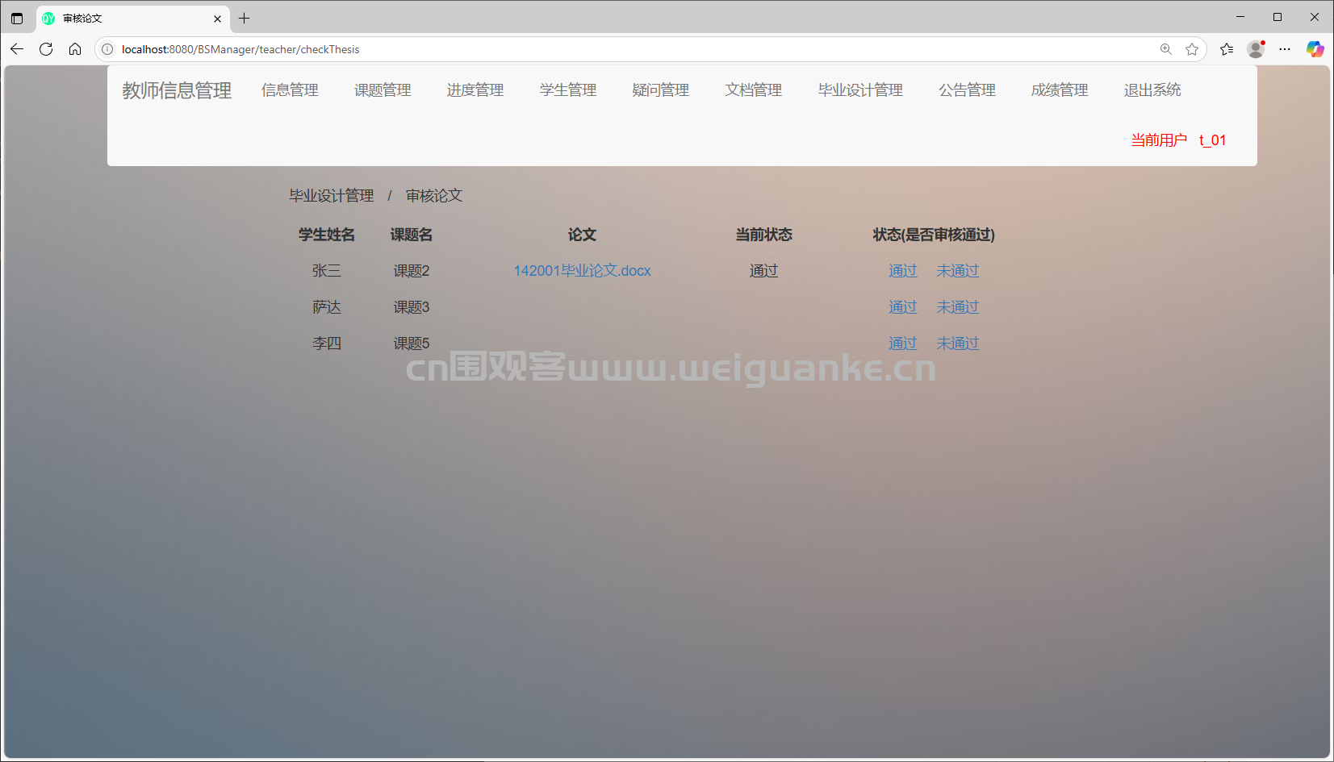The width and height of the screenshot is (1334, 762).
Task: Click 张三's current status 通过
Action: coord(763,271)
